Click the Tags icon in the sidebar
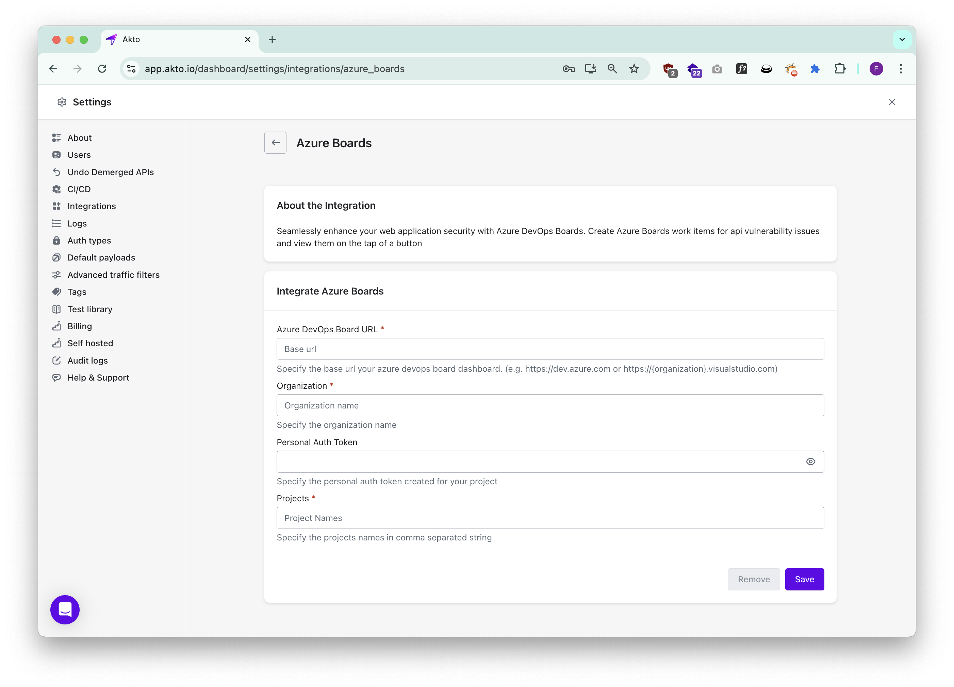Viewport: 954px width, 687px height. [x=56, y=292]
